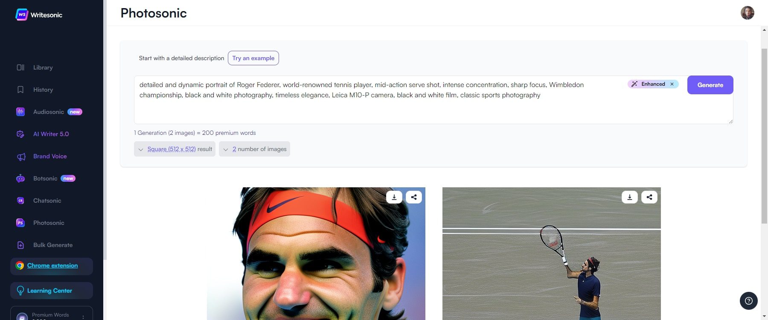768x320 pixels.
Task: Share the tennis court serve image
Action: pos(649,197)
